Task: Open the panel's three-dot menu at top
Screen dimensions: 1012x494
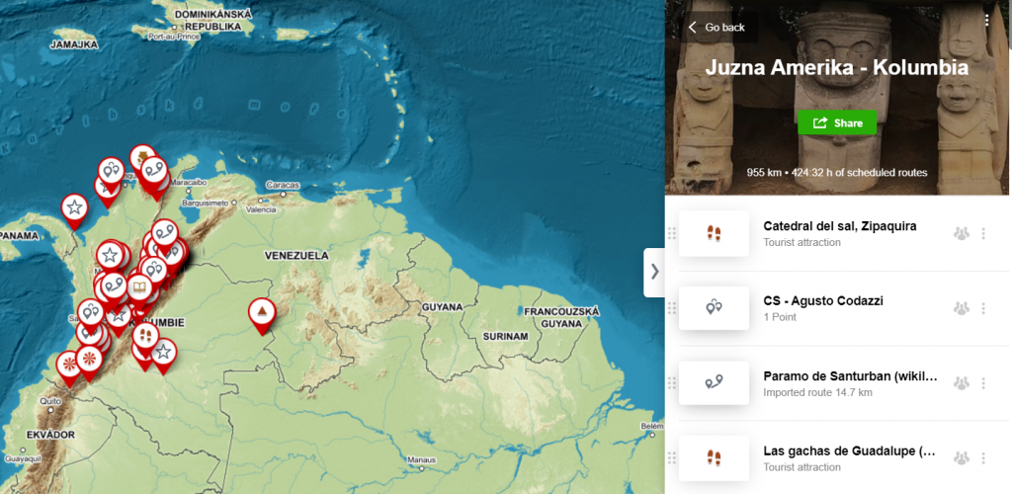Action: pyautogui.click(x=987, y=21)
